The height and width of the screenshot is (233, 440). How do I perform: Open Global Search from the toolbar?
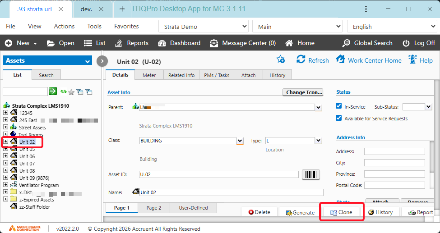367,43
